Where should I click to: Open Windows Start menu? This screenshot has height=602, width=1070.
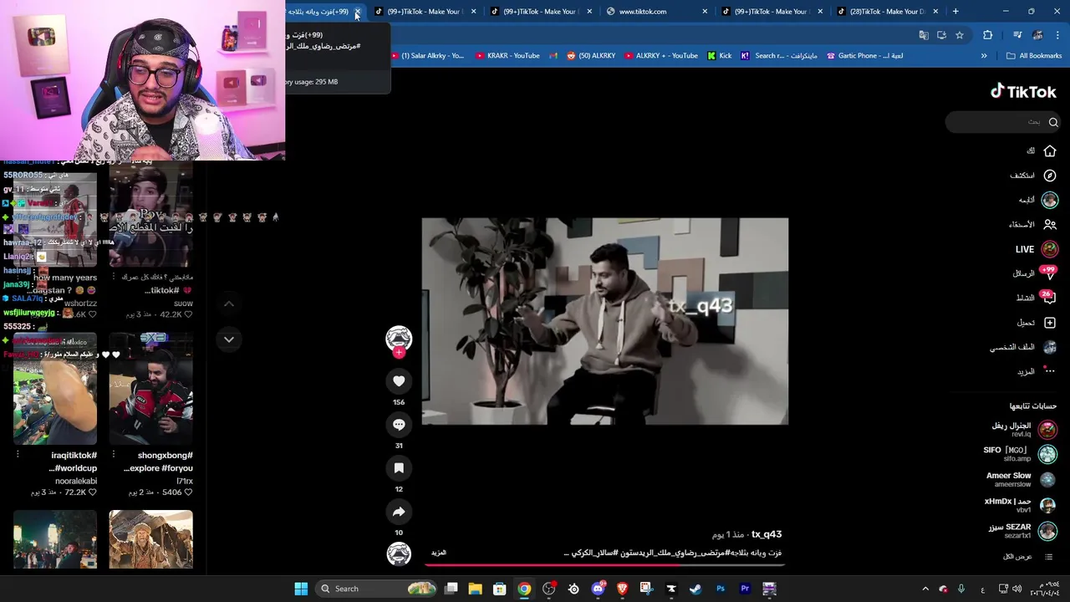(301, 589)
